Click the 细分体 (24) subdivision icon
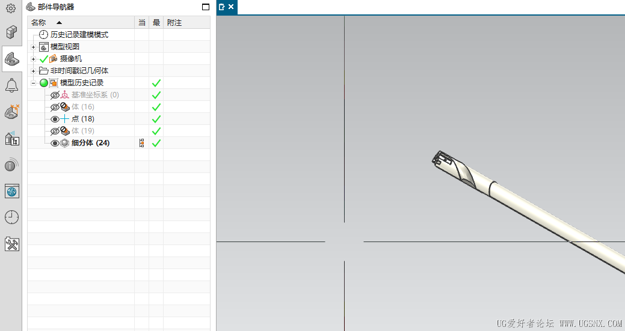This screenshot has width=625, height=331. coord(65,143)
